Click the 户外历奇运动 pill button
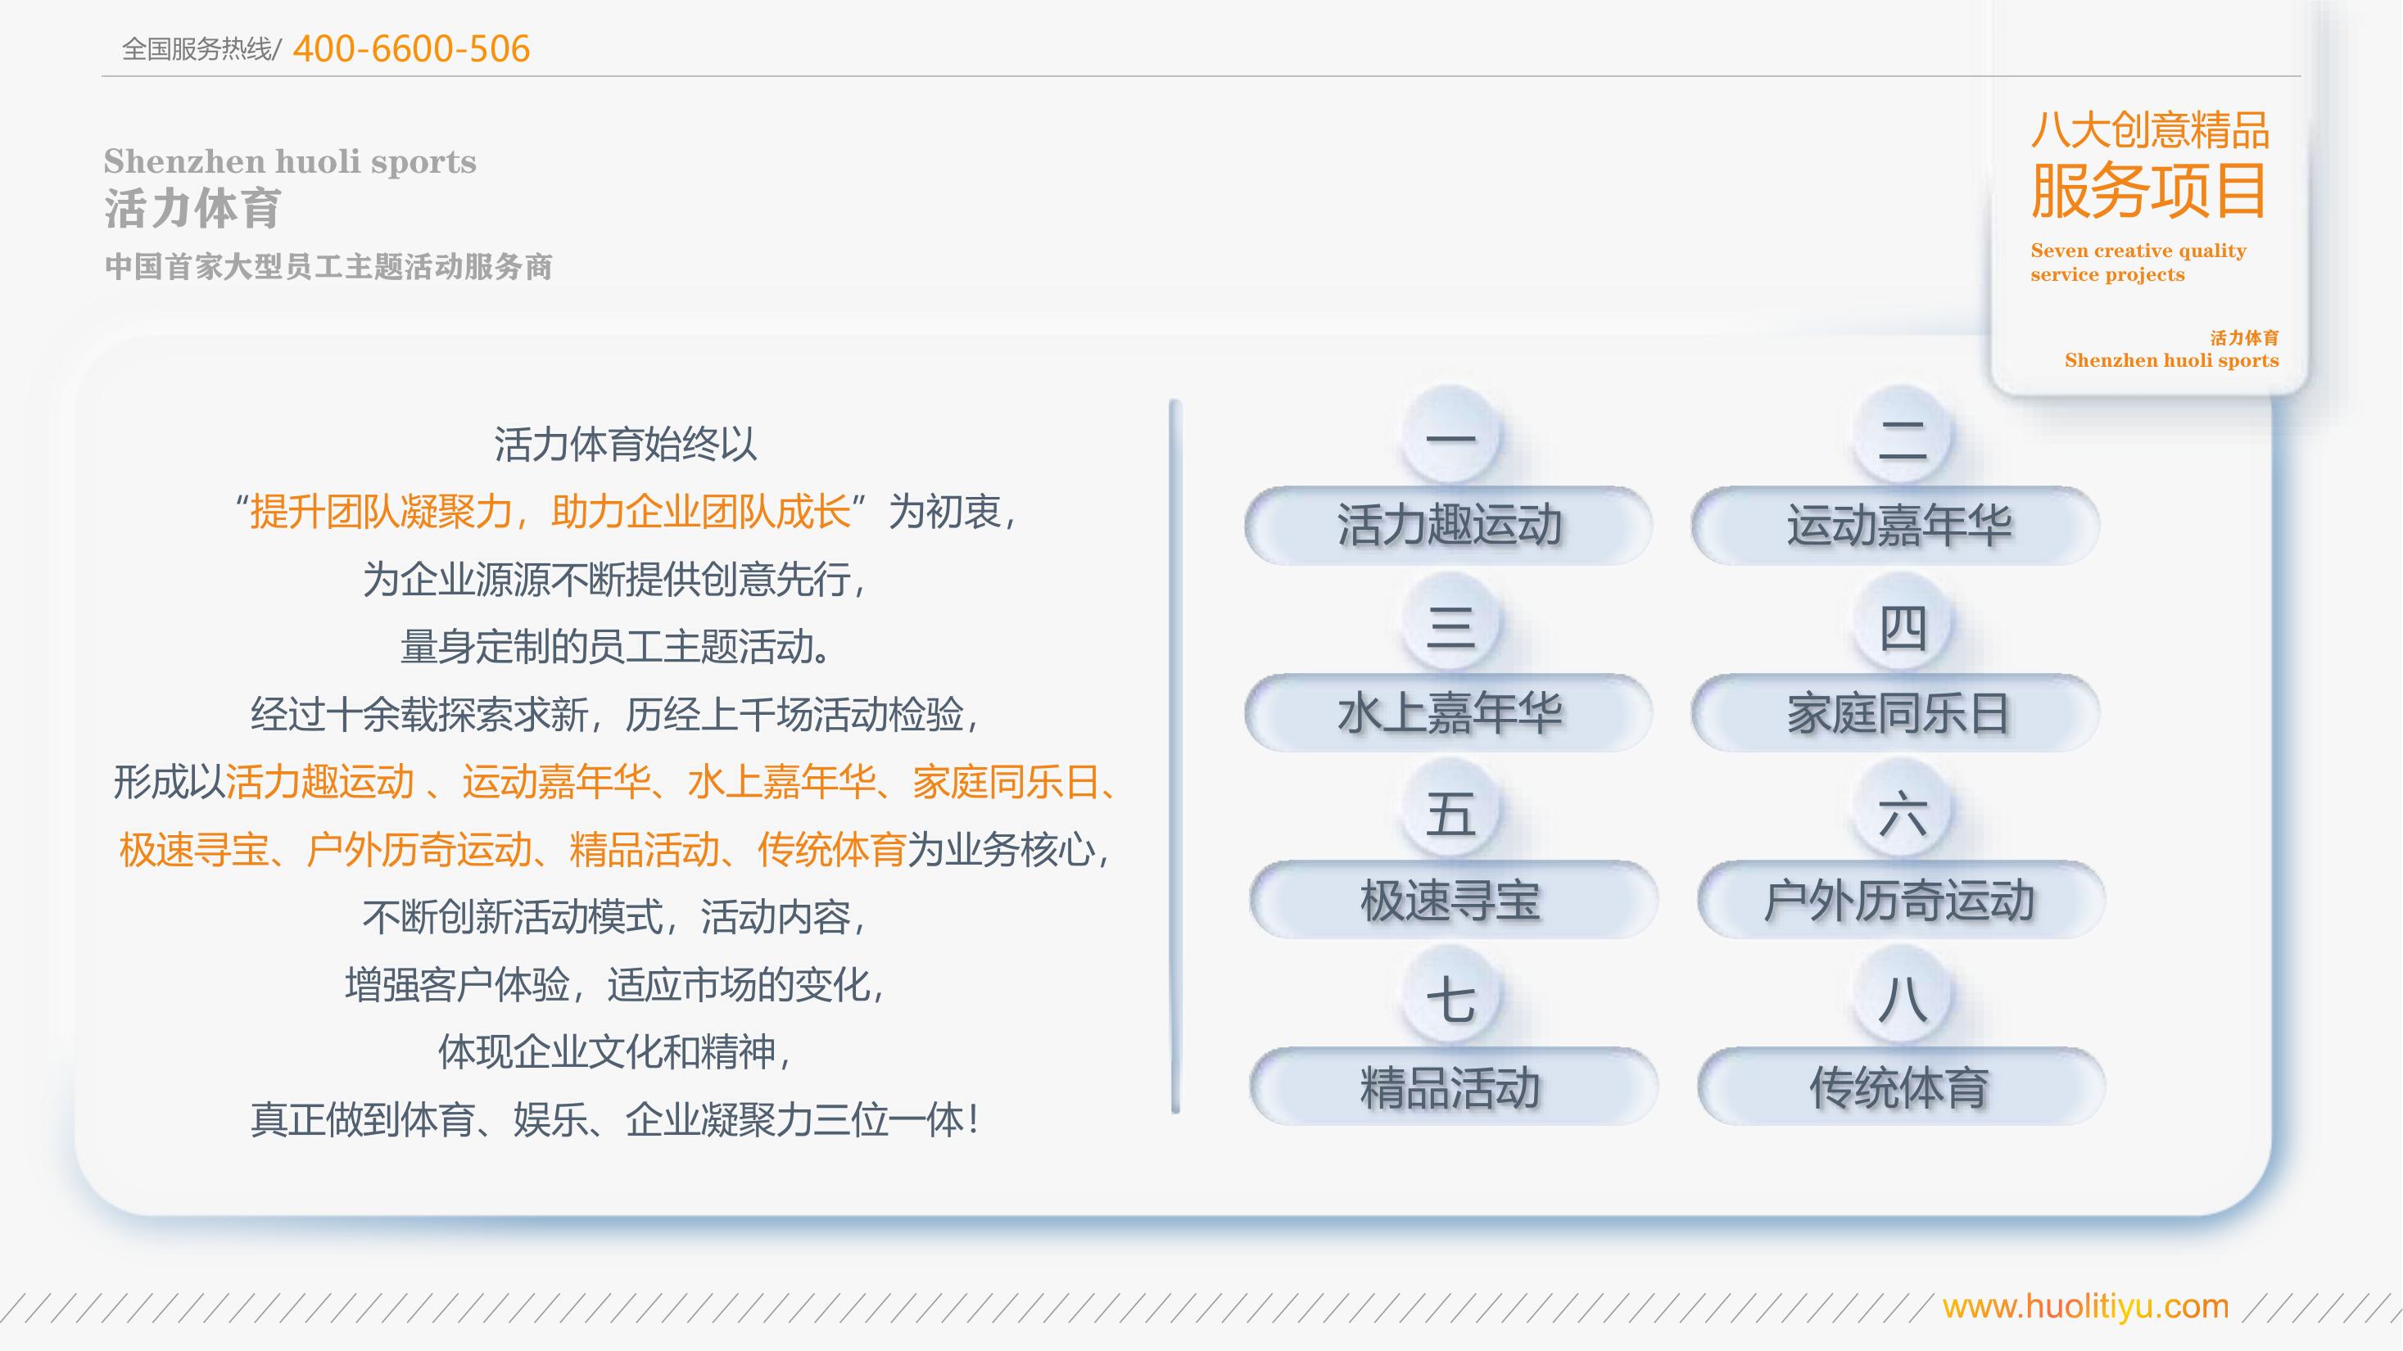Image resolution: width=2403 pixels, height=1351 pixels. (x=1900, y=900)
